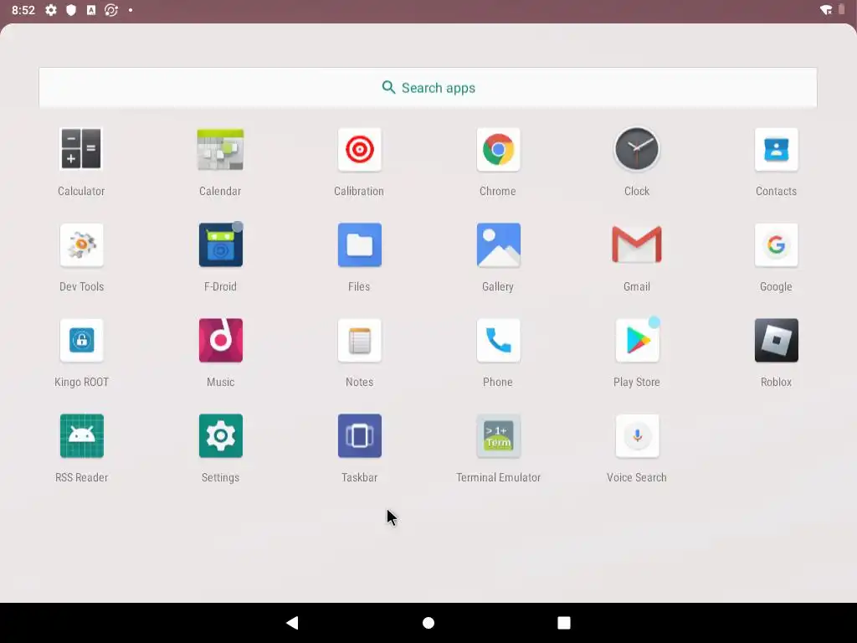Click the Search apps field
857x643 pixels.
coord(428,87)
